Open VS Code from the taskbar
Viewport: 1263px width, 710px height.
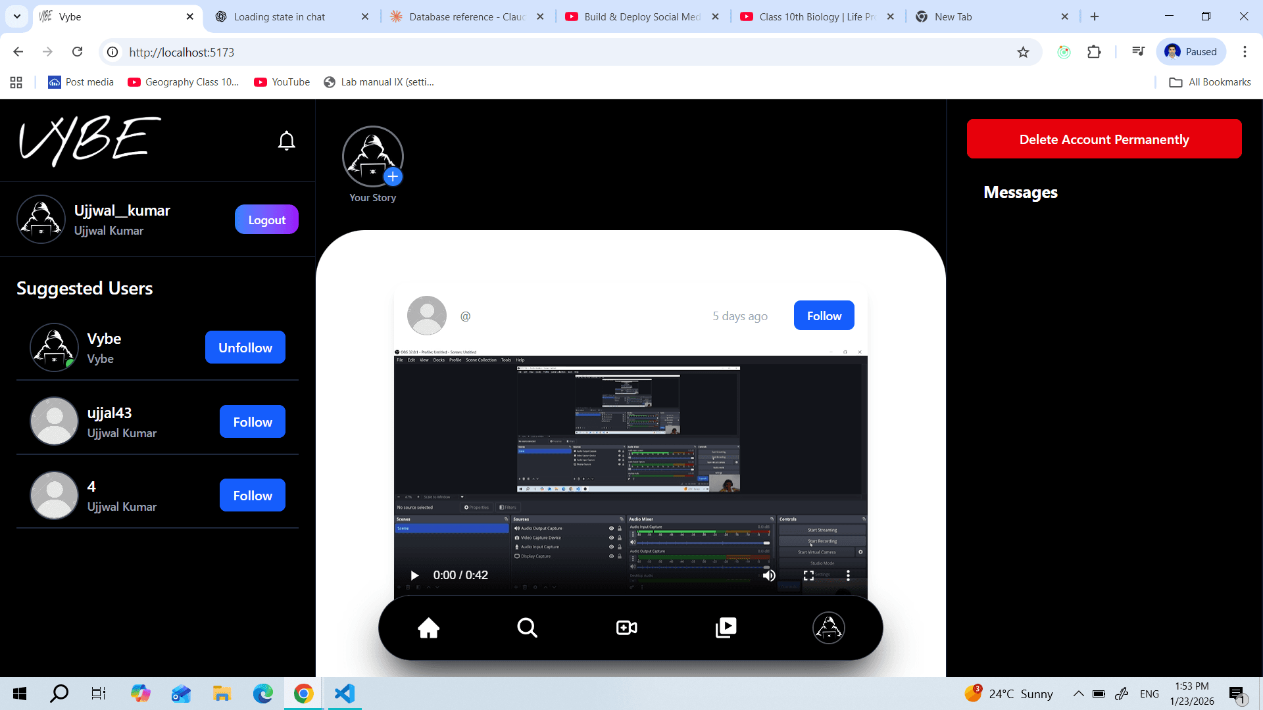pyautogui.click(x=344, y=693)
